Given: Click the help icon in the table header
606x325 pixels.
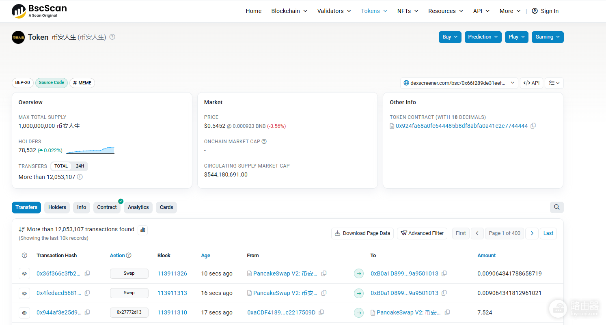Looking at the screenshot, I should (24, 256).
